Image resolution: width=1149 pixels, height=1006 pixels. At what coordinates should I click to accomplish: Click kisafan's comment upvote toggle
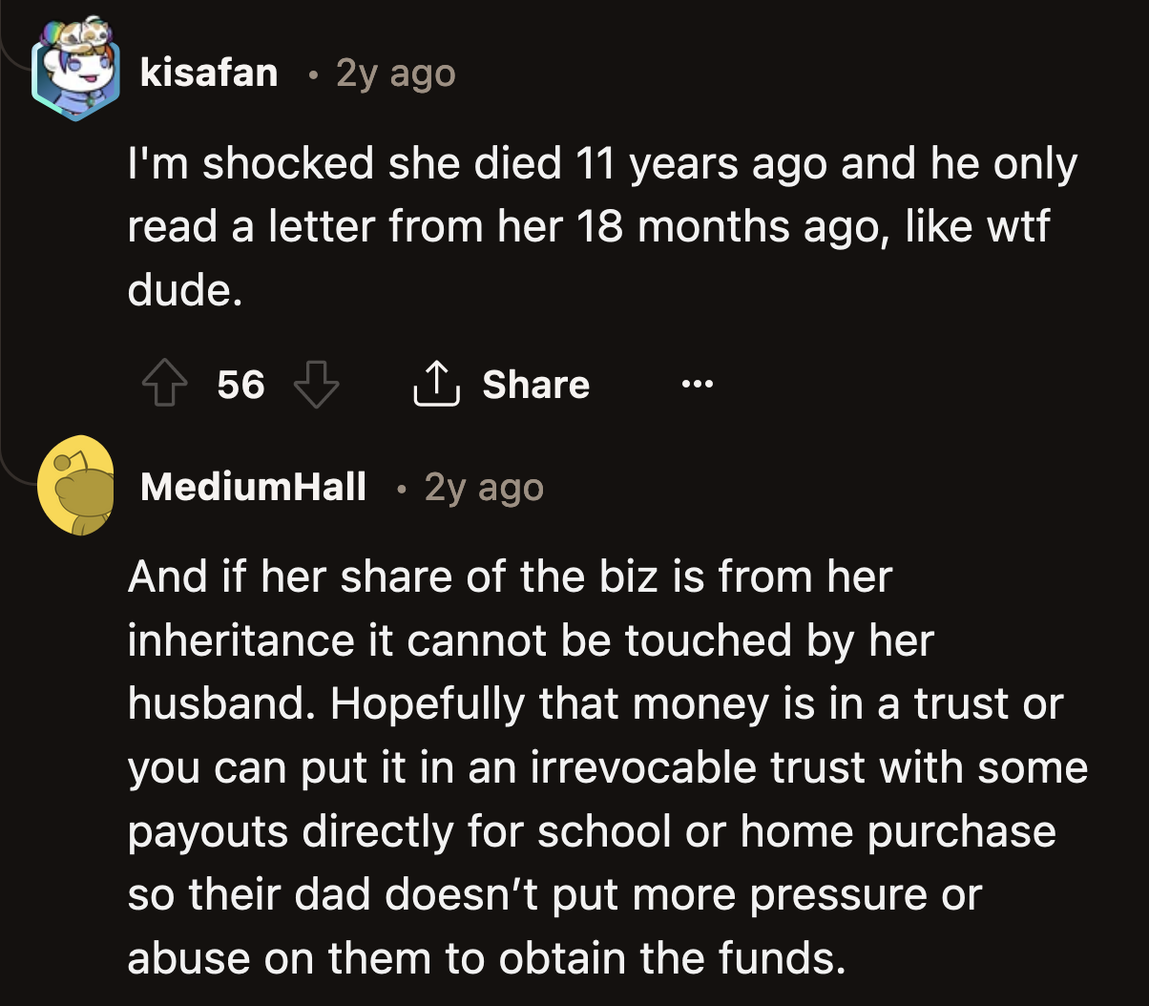(164, 385)
